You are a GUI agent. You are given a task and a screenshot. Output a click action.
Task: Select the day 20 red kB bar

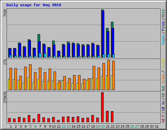102,107
